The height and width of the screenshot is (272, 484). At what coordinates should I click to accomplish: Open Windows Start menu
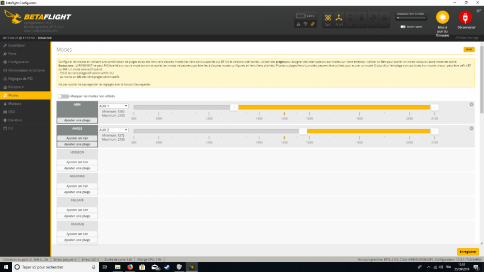pos(6,267)
